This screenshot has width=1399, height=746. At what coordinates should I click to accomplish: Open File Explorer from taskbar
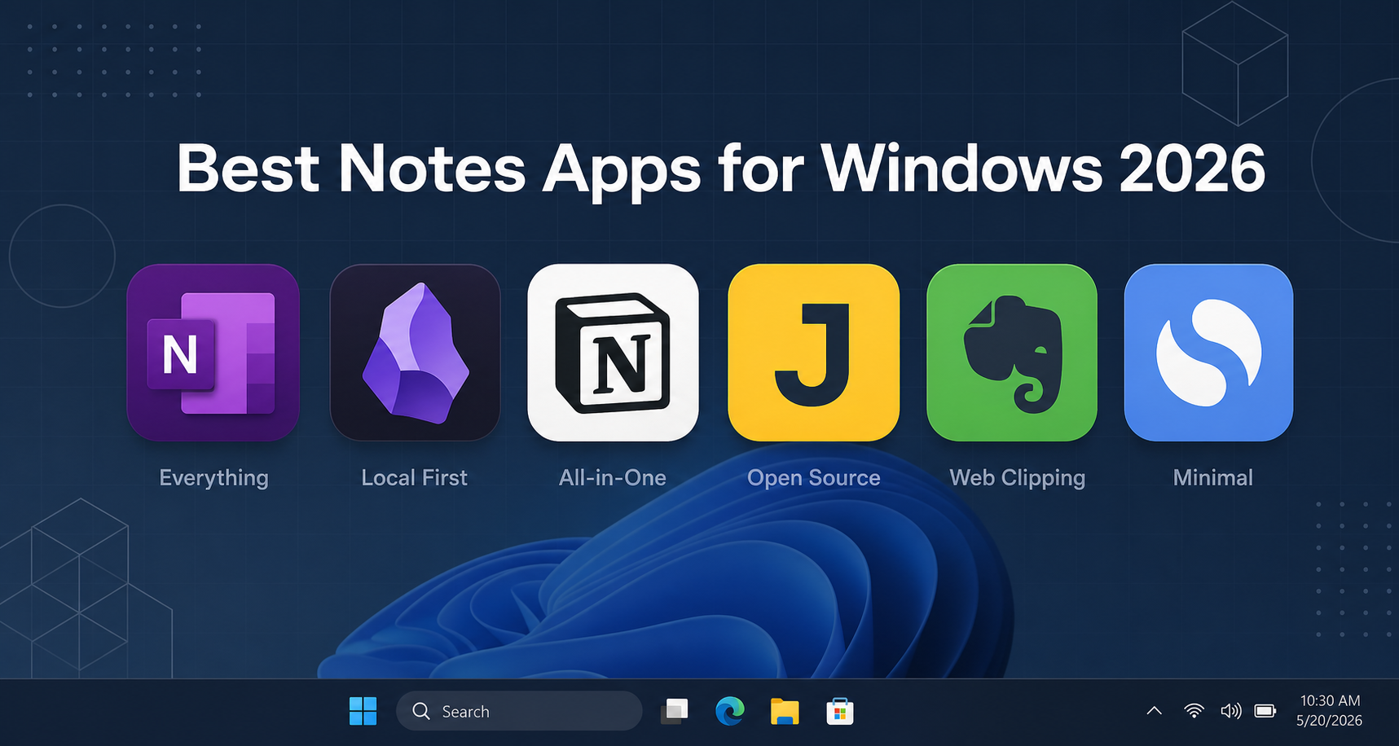click(x=785, y=711)
